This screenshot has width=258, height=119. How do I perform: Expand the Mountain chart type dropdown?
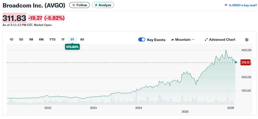[193, 40]
